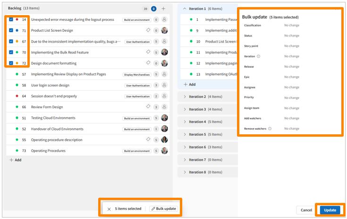Uncheck the checkbox for item 67
Viewport: 347px width, 219px height.
click(11, 42)
